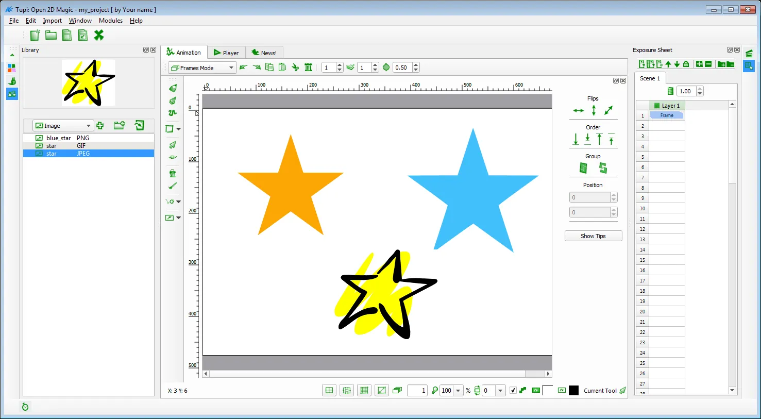Switch to the Player tab
This screenshot has width=761, height=419.
point(226,53)
